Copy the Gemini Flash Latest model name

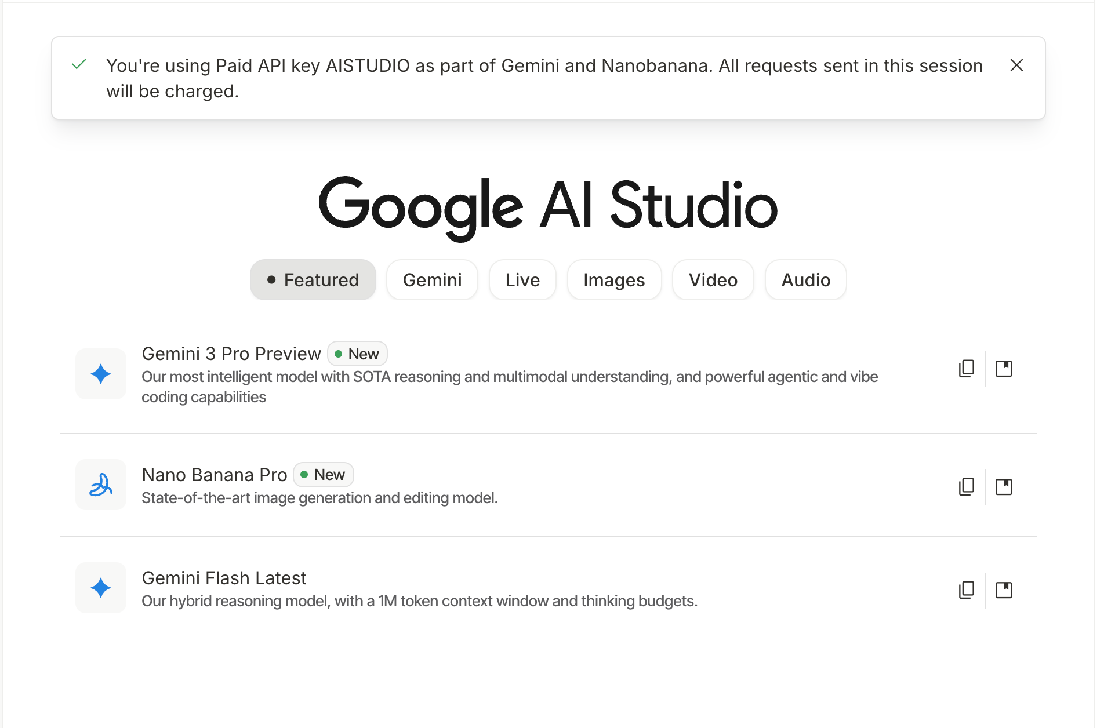967,590
